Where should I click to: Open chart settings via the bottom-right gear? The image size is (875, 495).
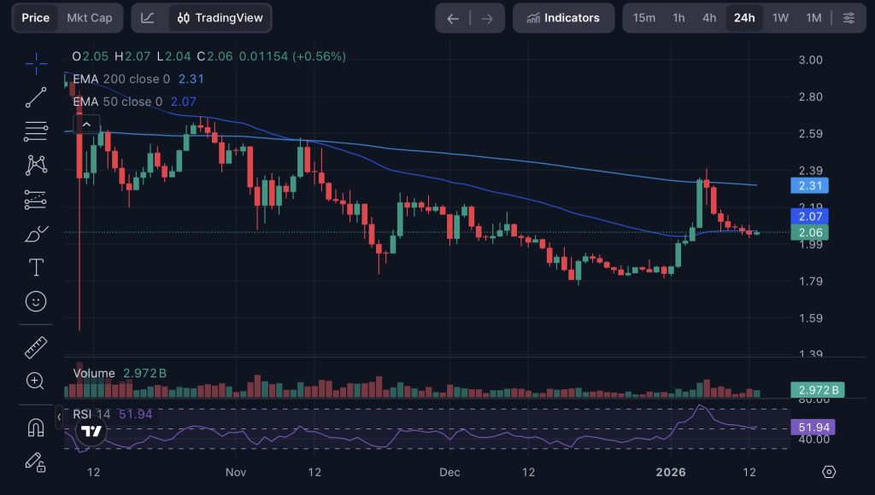point(828,471)
